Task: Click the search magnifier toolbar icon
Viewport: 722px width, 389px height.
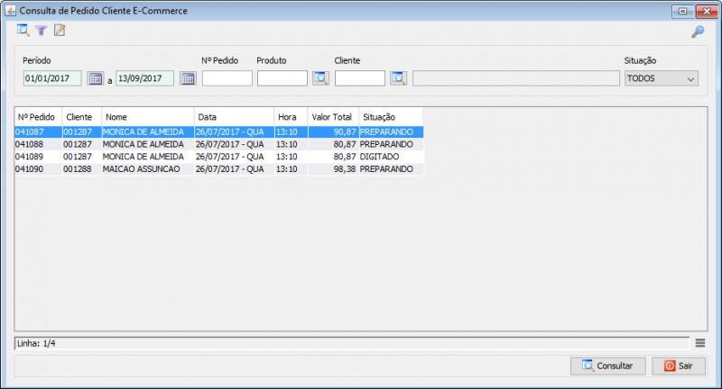Action: click(23, 31)
